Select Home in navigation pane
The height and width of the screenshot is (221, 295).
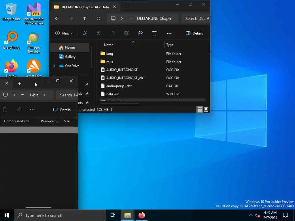click(x=69, y=47)
